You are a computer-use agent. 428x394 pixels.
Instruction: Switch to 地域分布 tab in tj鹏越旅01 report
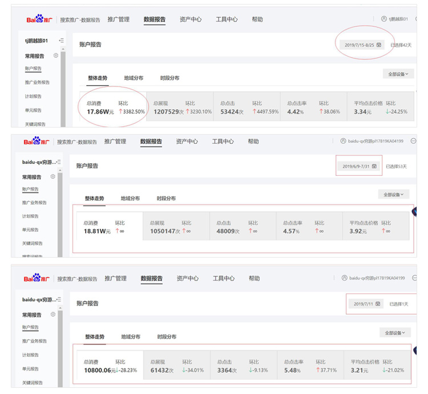134,78
